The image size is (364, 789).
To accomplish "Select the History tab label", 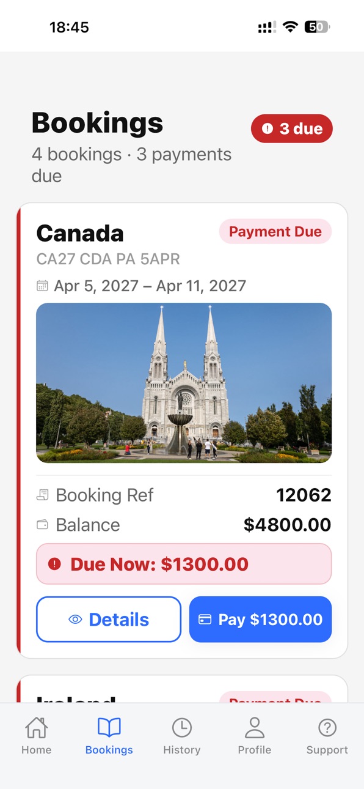I will 181,750.
